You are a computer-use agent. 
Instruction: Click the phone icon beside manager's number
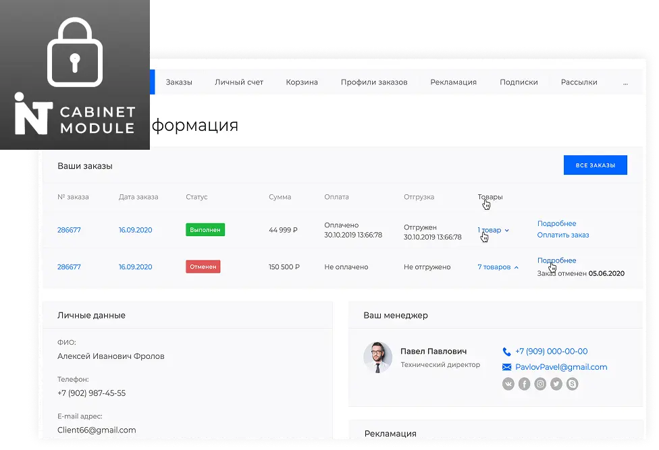pyautogui.click(x=506, y=351)
